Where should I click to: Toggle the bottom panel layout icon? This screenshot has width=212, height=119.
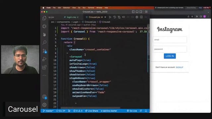pos(137,12)
